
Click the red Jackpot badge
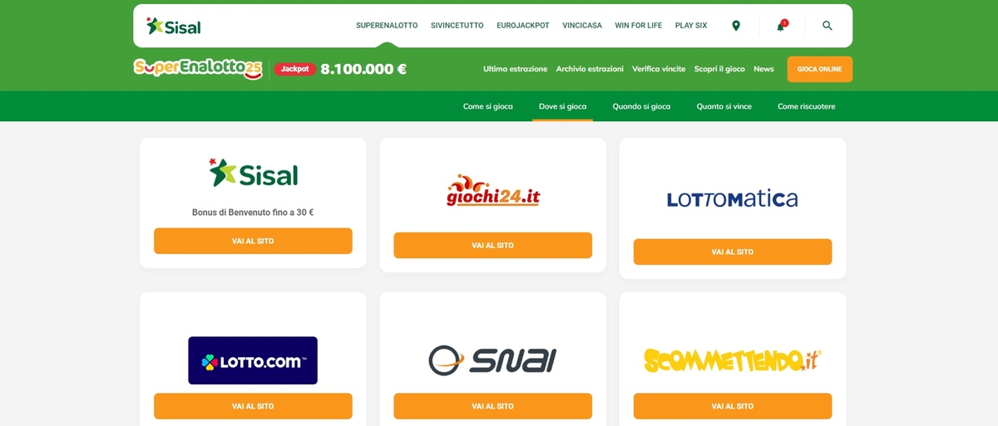(x=295, y=69)
